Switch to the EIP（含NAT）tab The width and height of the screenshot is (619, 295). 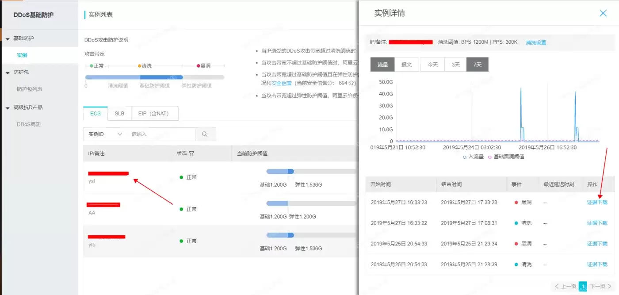(x=153, y=113)
